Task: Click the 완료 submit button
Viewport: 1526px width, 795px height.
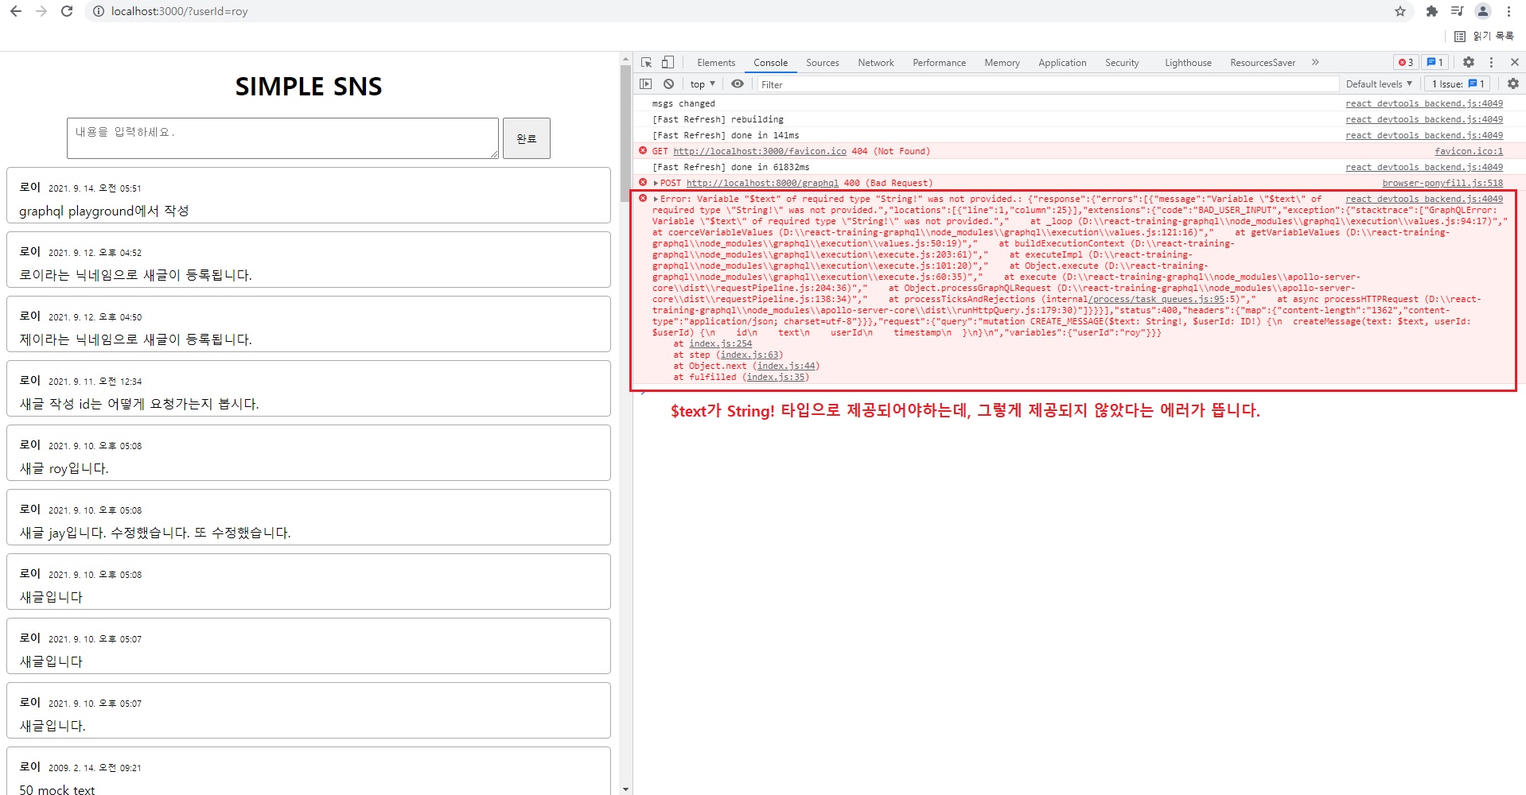Action: tap(526, 138)
